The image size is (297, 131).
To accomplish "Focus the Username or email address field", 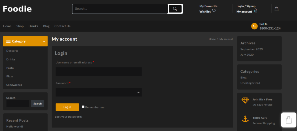I will [99, 72].
